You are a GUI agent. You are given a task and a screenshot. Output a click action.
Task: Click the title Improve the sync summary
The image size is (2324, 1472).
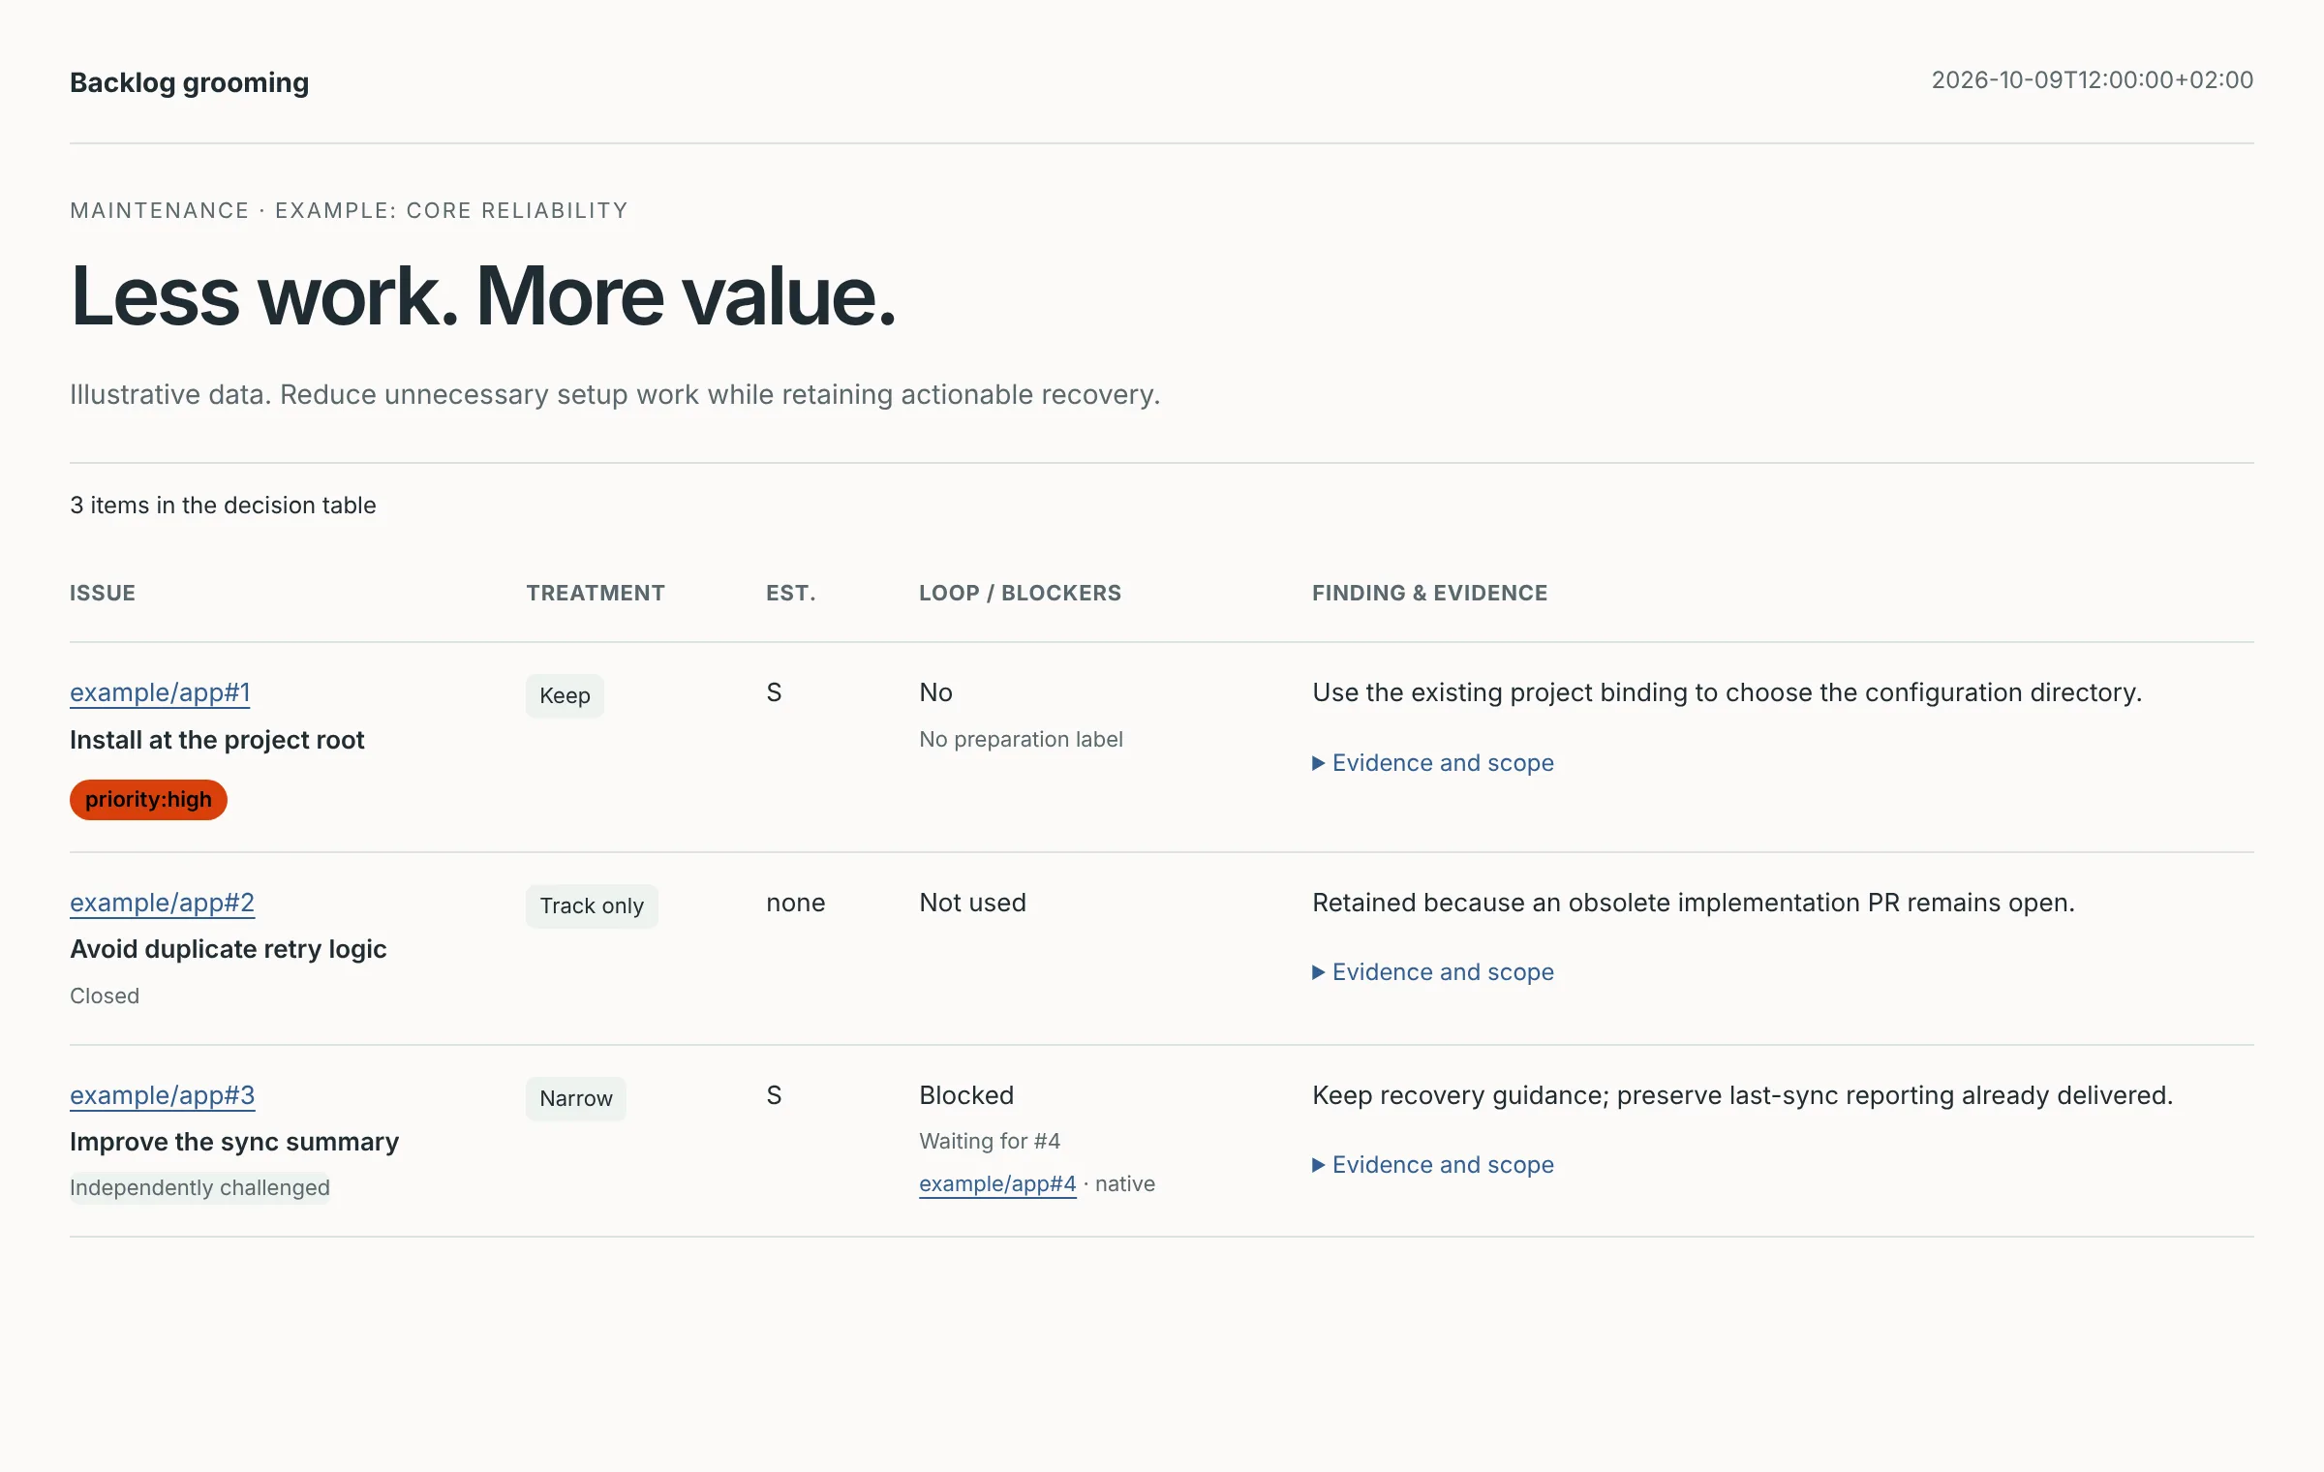[234, 1142]
